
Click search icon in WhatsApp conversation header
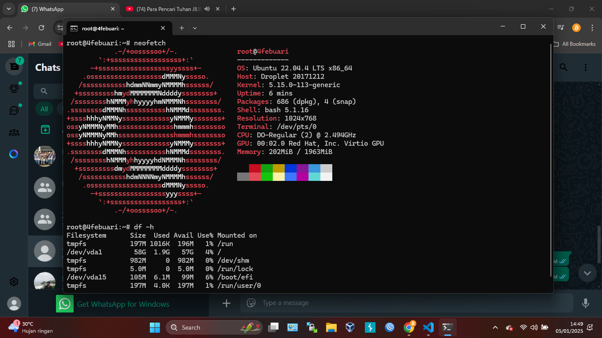564,67
